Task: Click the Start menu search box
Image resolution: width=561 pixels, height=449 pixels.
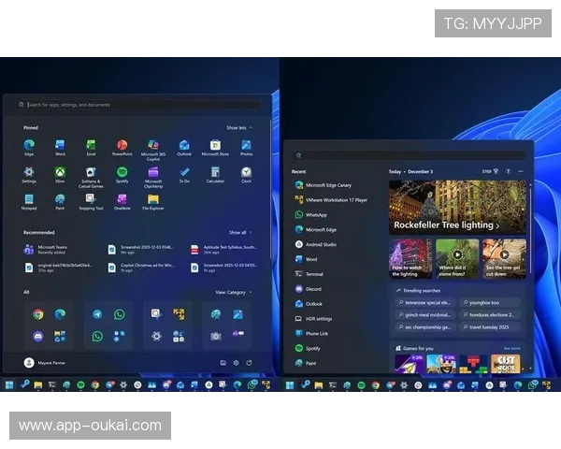Action: (x=140, y=105)
